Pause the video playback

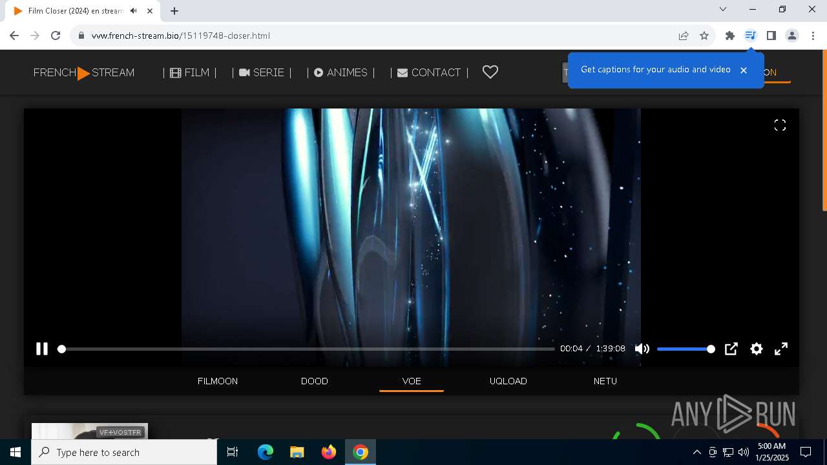[x=42, y=349]
